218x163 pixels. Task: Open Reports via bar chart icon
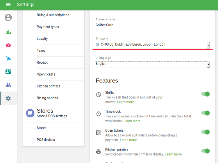(8, 32)
